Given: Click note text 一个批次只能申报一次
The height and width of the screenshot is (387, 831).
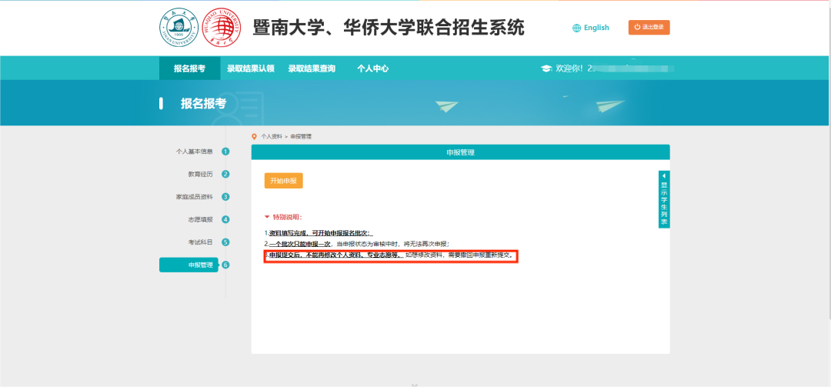Looking at the screenshot, I should [x=299, y=244].
